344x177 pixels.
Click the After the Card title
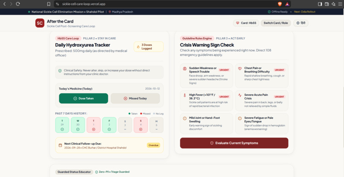(60, 21)
